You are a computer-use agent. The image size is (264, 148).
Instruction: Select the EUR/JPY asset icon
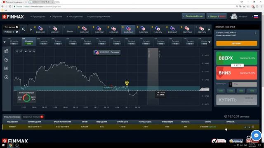[x=158, y=28]
